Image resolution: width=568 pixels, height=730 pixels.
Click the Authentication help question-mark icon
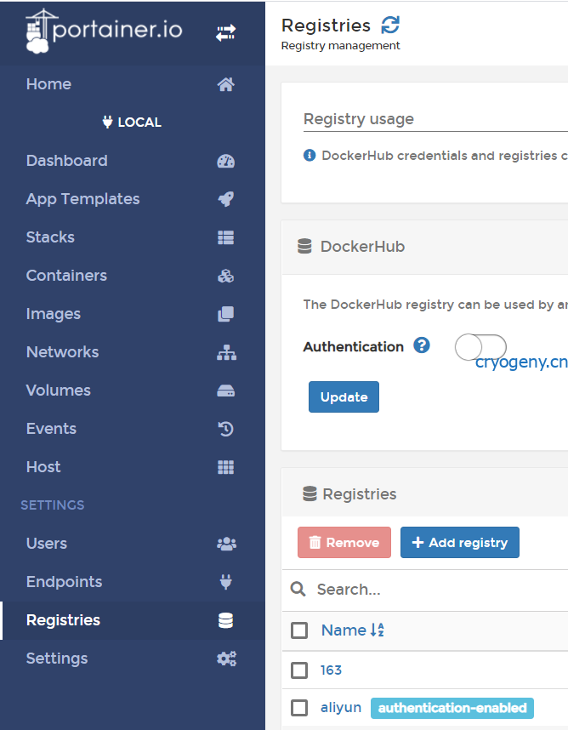(x=422, y=346)
